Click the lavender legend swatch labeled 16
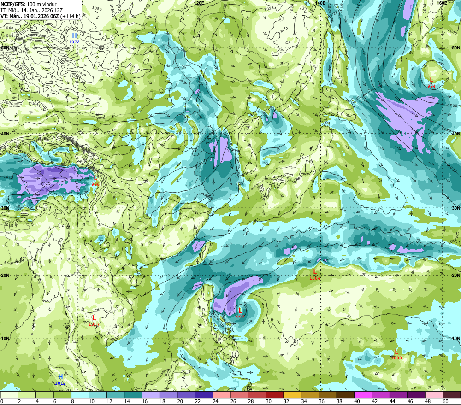 [x=151, y=395]
